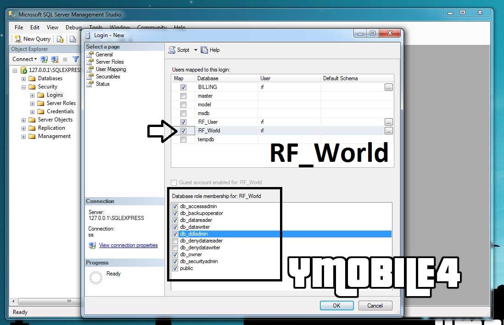
Task: Collapse the 127.0.0.1\SQLEXPRESS server node
Action: tap(15, 70)
